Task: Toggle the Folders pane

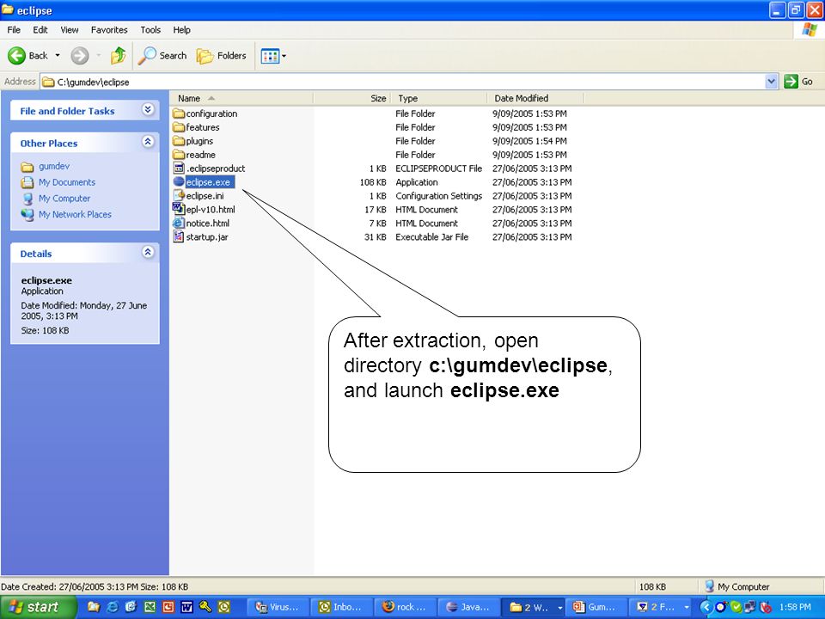Action: 221,55
